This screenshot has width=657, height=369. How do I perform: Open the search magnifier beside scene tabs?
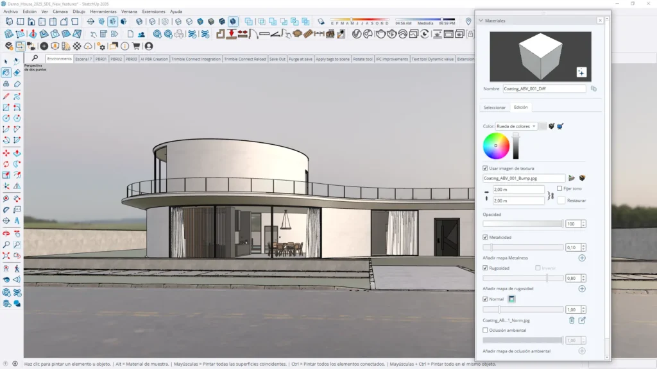point(35,58)
